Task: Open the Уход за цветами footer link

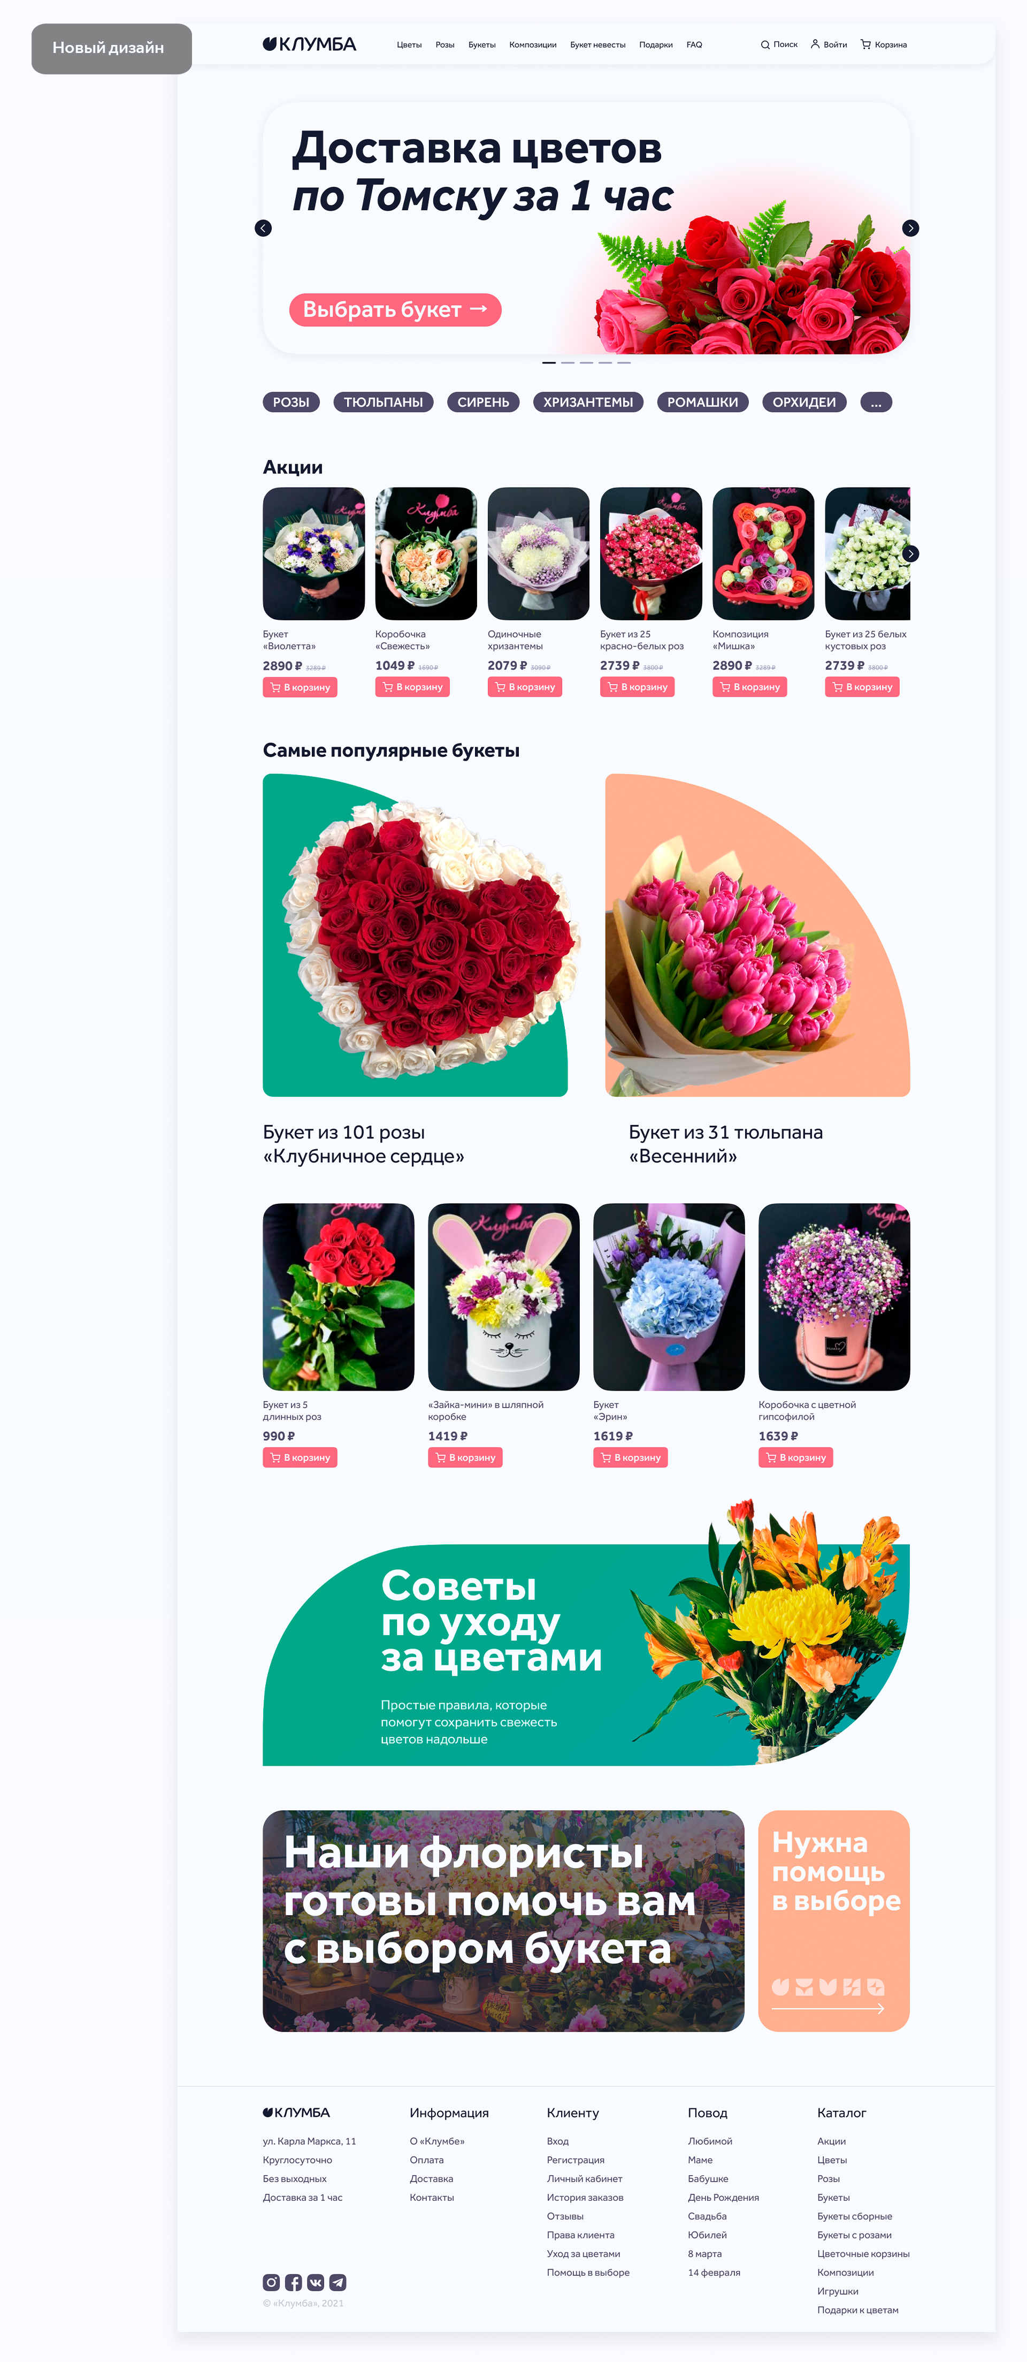Action: click(583, 2254)
